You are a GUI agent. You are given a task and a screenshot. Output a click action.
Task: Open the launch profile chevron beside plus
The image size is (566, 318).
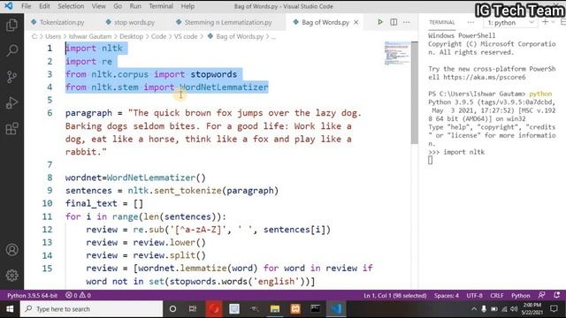click(553, 22)
